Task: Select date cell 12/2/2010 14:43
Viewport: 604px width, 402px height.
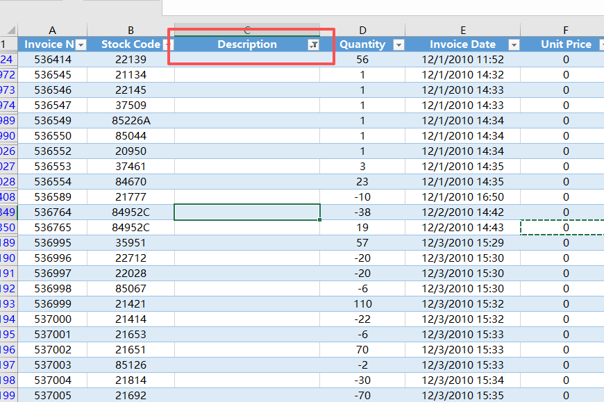Action: click(x=462, y=228)
